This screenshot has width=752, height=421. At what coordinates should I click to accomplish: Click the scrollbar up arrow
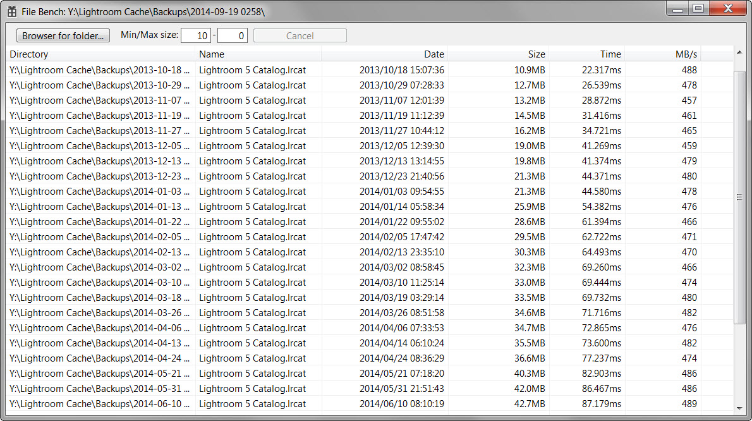(739, 52)
